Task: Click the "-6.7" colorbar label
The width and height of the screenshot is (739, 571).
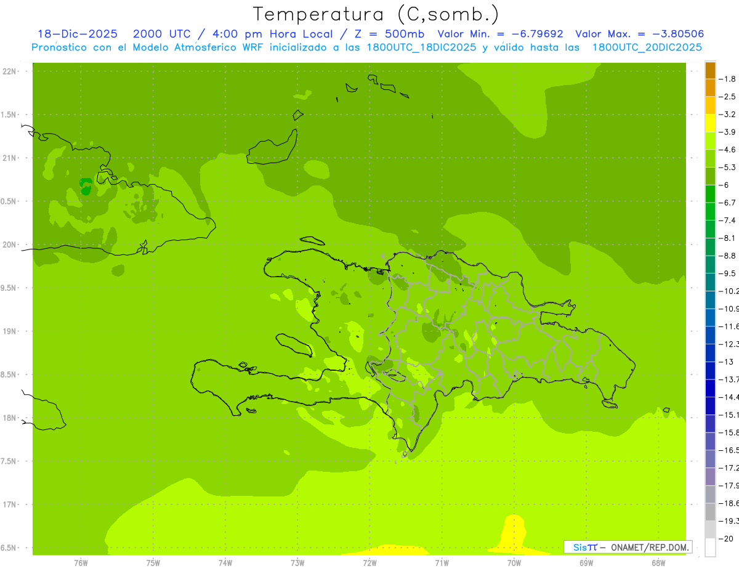Action: pyautogui.click(x=728, y=203)
